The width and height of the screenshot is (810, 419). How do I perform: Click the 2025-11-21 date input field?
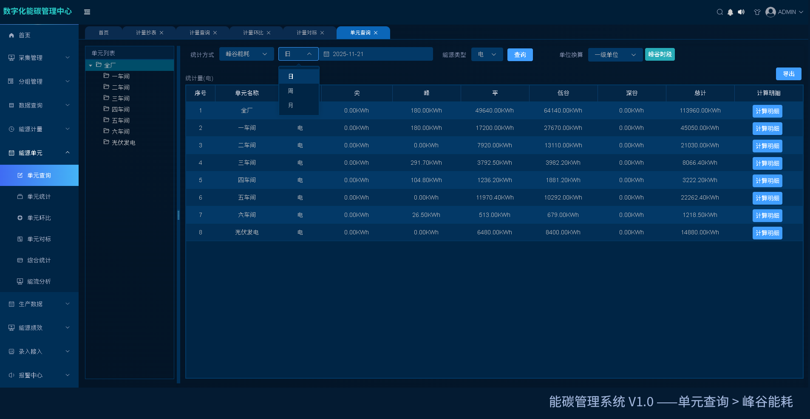[376, 54]
